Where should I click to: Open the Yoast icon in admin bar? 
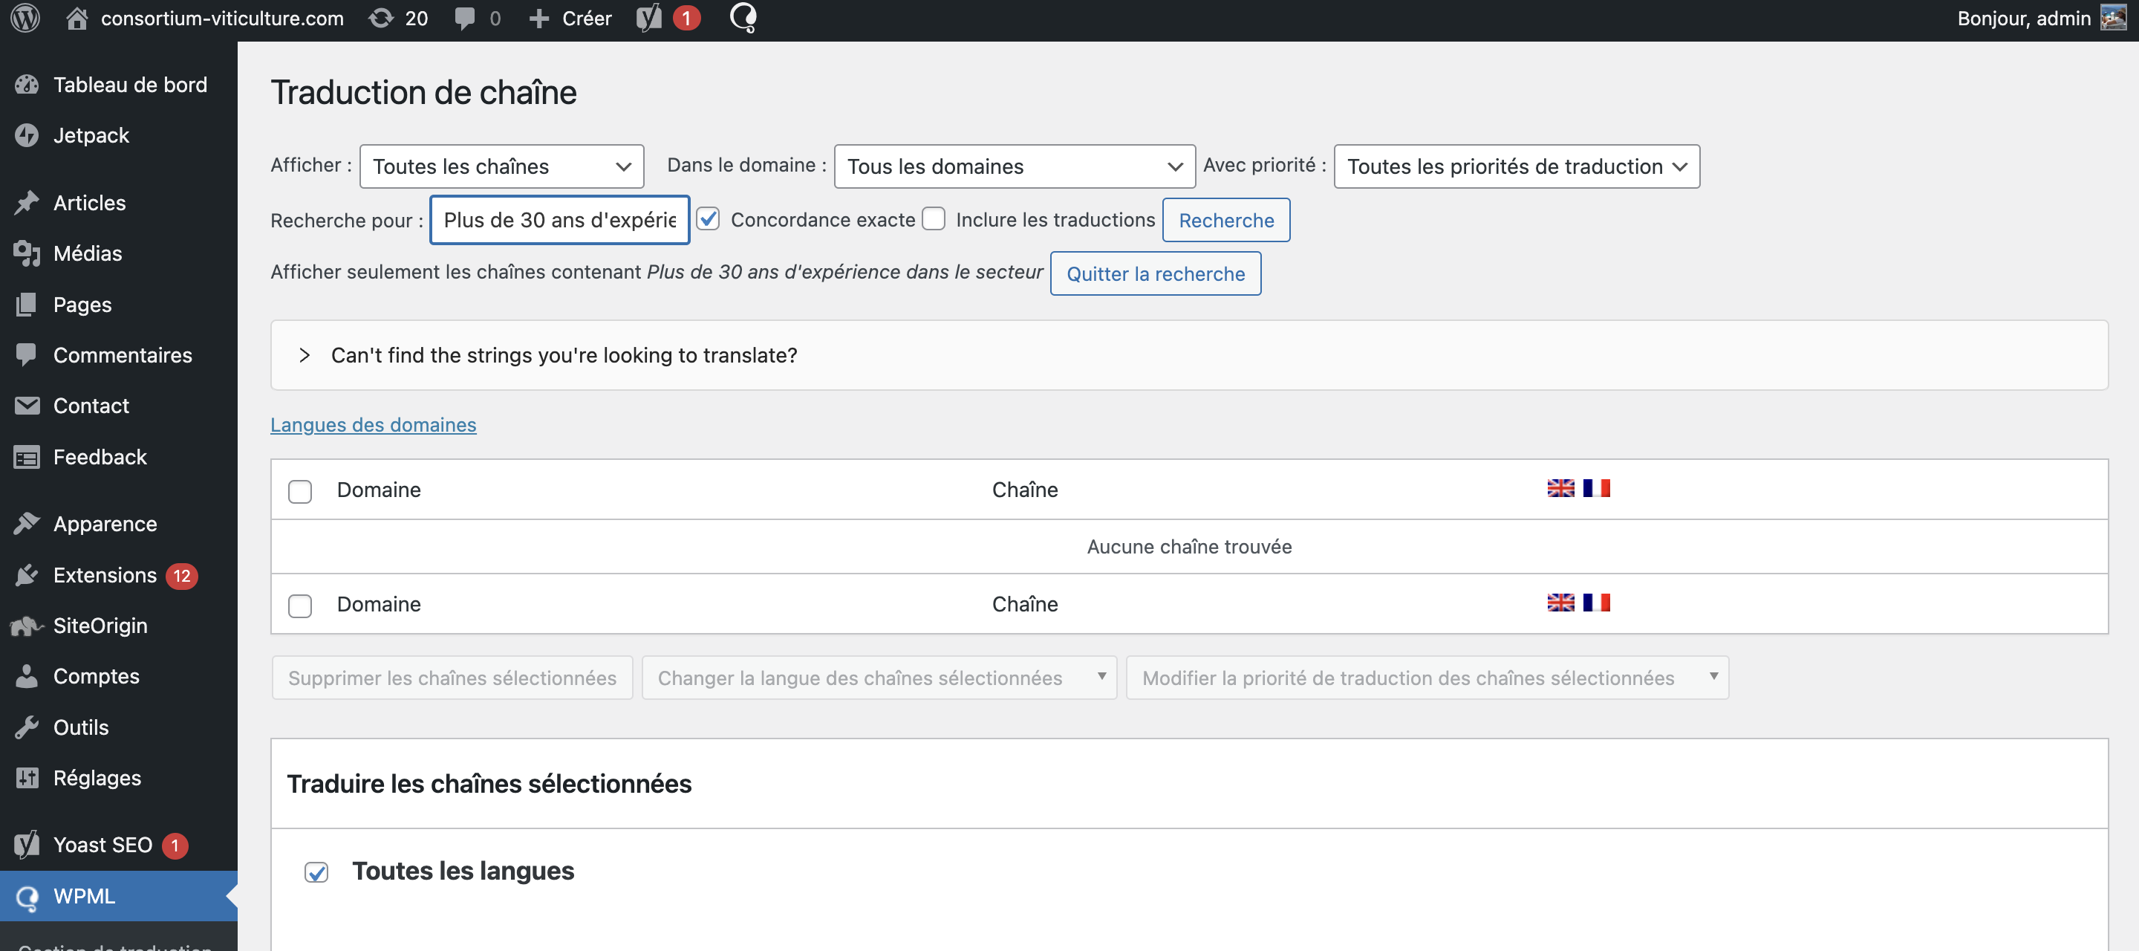[x=648, y=19]
